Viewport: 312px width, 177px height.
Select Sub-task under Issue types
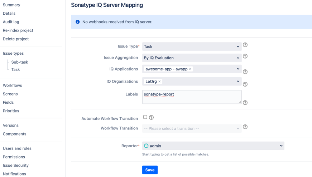(x=20, y=62)
